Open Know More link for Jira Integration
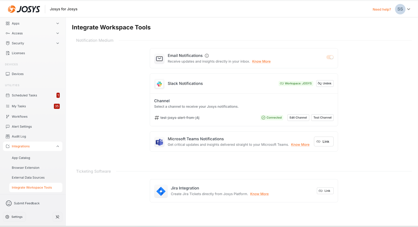The image size is (418, 227). click(259, 194)
